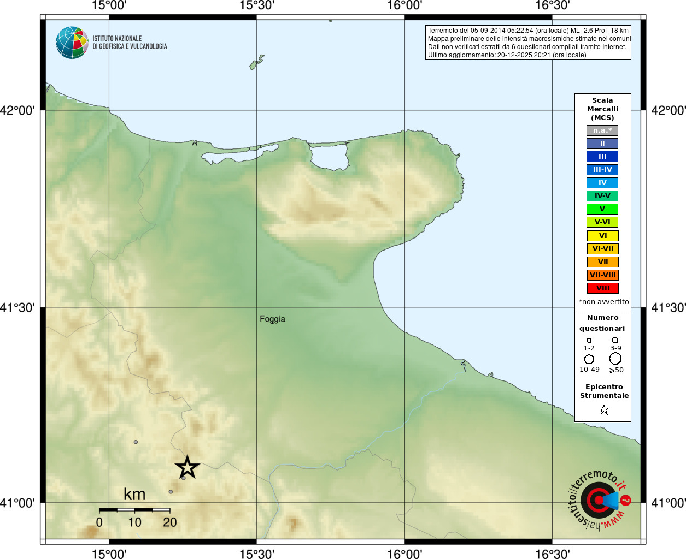
Task: Click the 1-2 questionnaires circle symbol
Action: (x=589, y=341)
